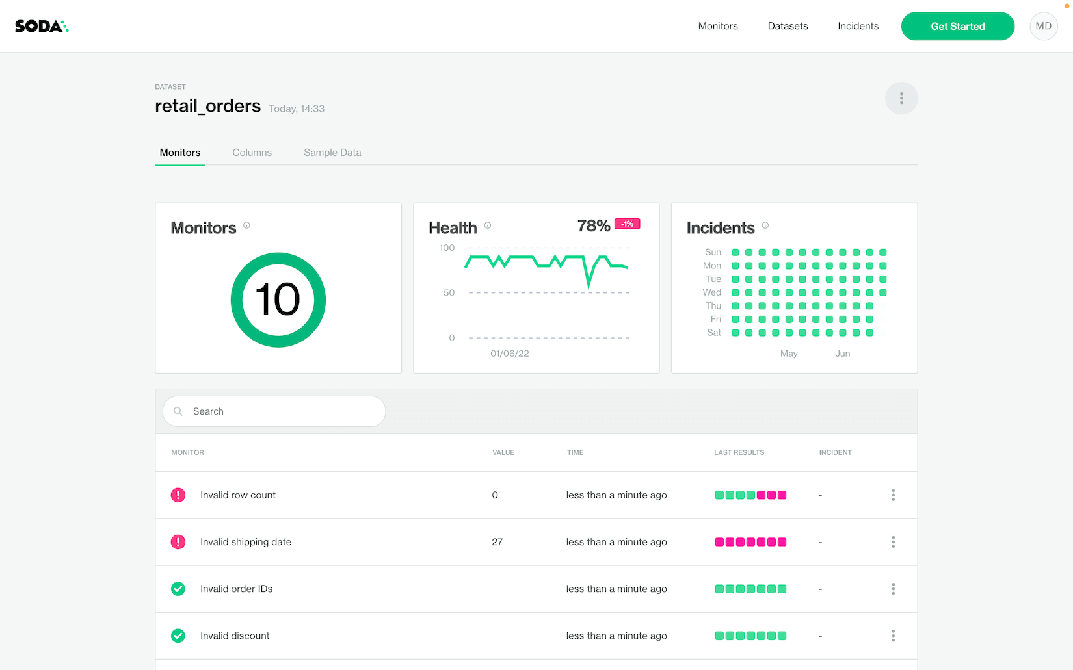
Task: Open Datasets in the top navigation
Action: tap(788, 26)
